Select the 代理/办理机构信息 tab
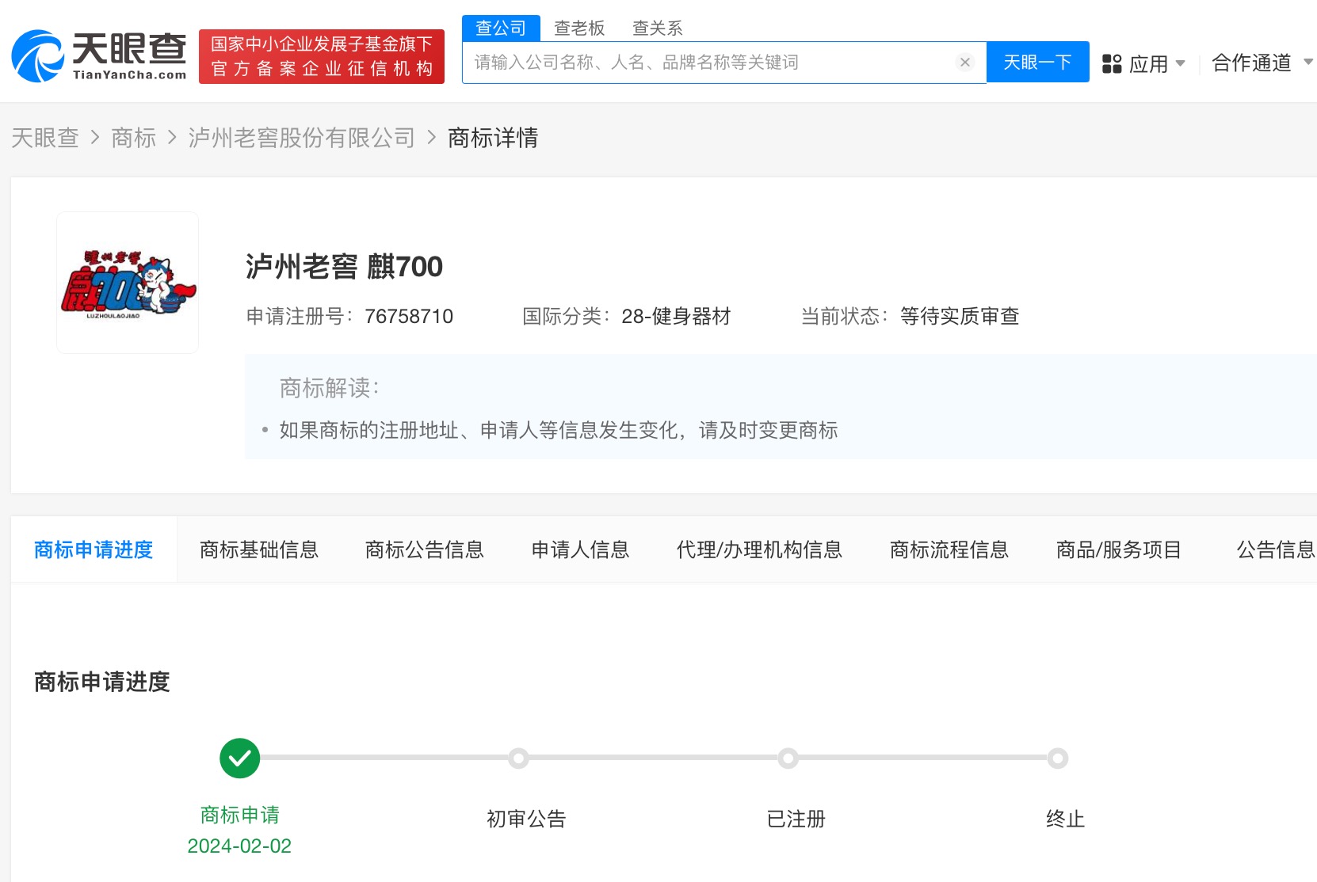The width and height of the screenshot is (1317, 882). (x=759, y=549)
